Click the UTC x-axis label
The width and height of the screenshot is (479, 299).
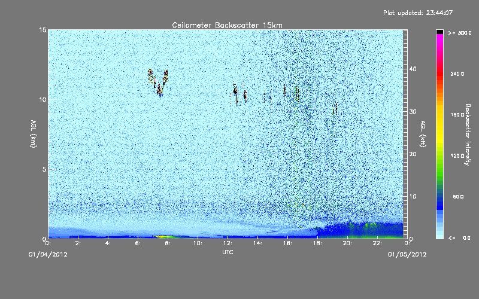coord(228,252)
